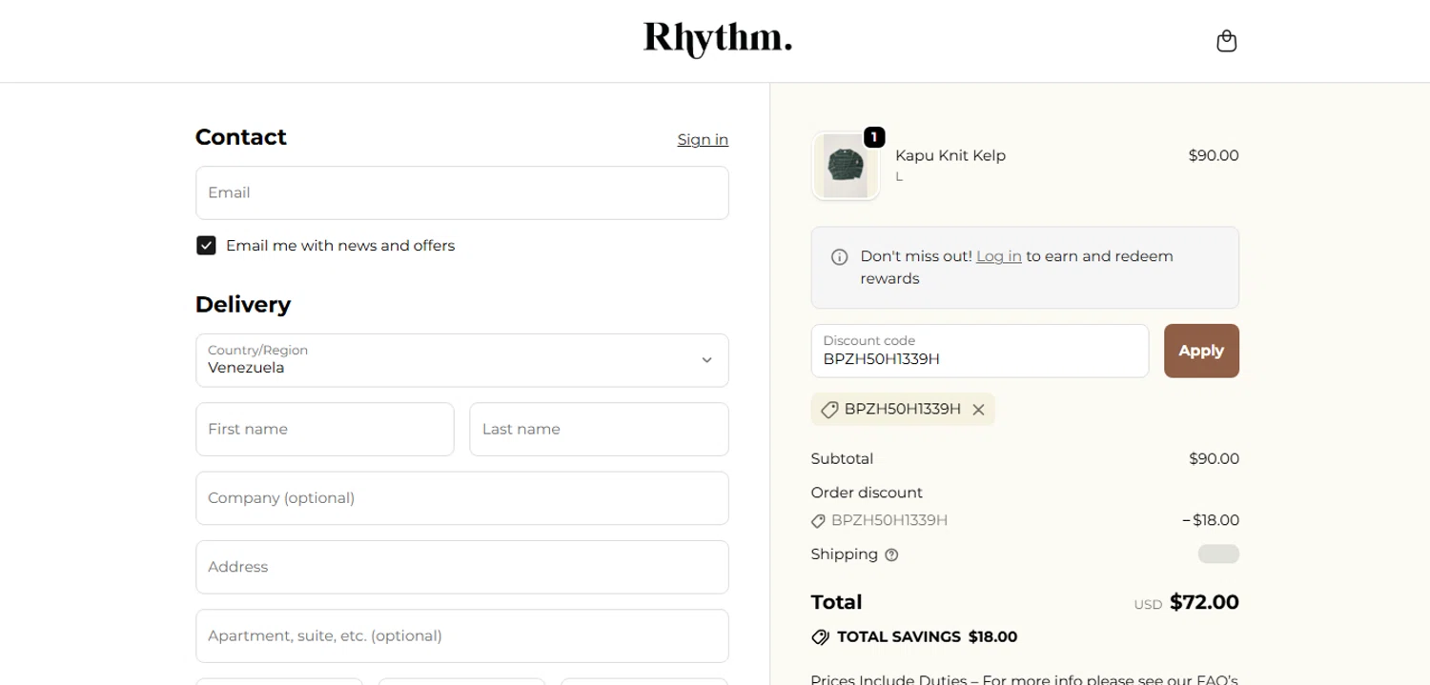
Task: Remove applied discount code BPZH50H1339H
Action: coord(978,410)
